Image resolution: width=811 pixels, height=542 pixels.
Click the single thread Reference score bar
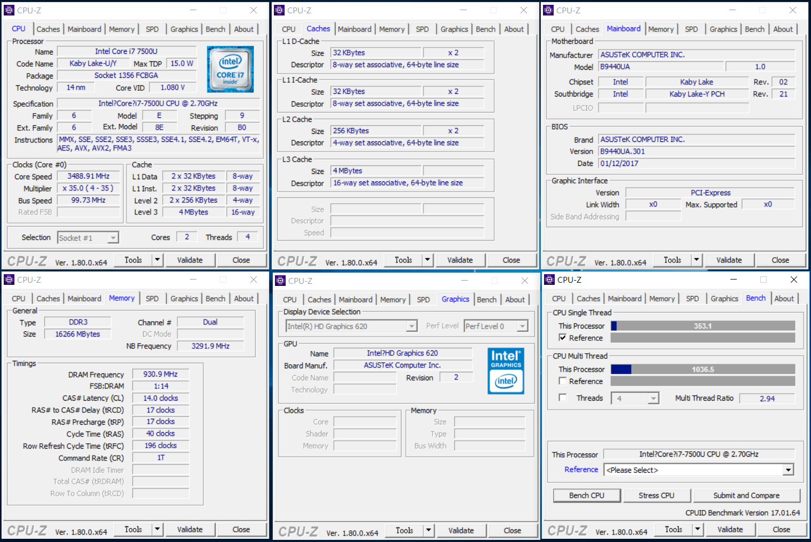(703, 338)
